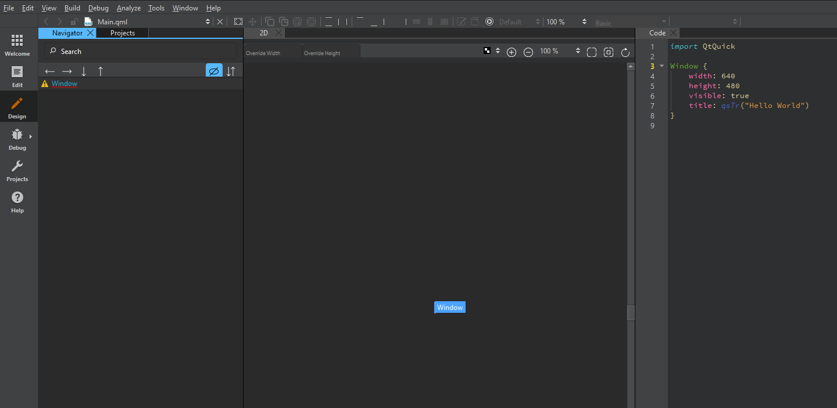Select the Window label on canvas
The height and width of the screenshot is (408, 837).
(x=450, y=308)
